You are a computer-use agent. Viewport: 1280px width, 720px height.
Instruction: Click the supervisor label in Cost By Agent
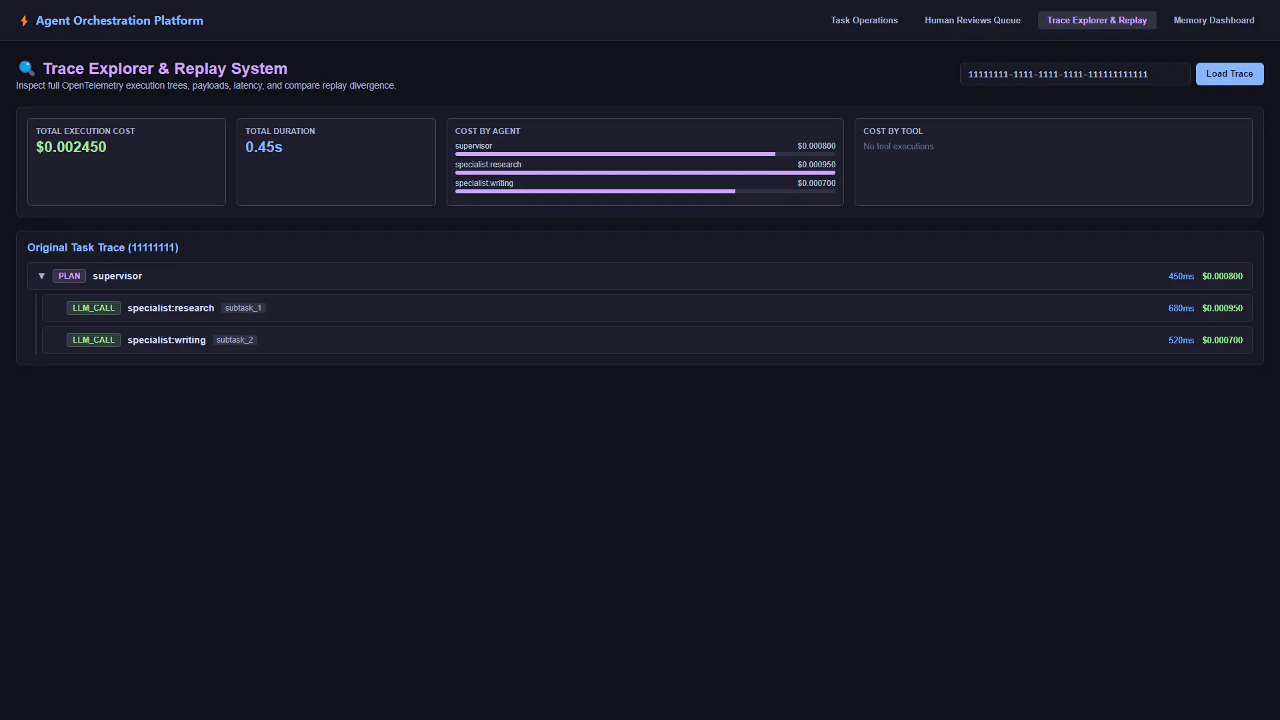(473, 146)
